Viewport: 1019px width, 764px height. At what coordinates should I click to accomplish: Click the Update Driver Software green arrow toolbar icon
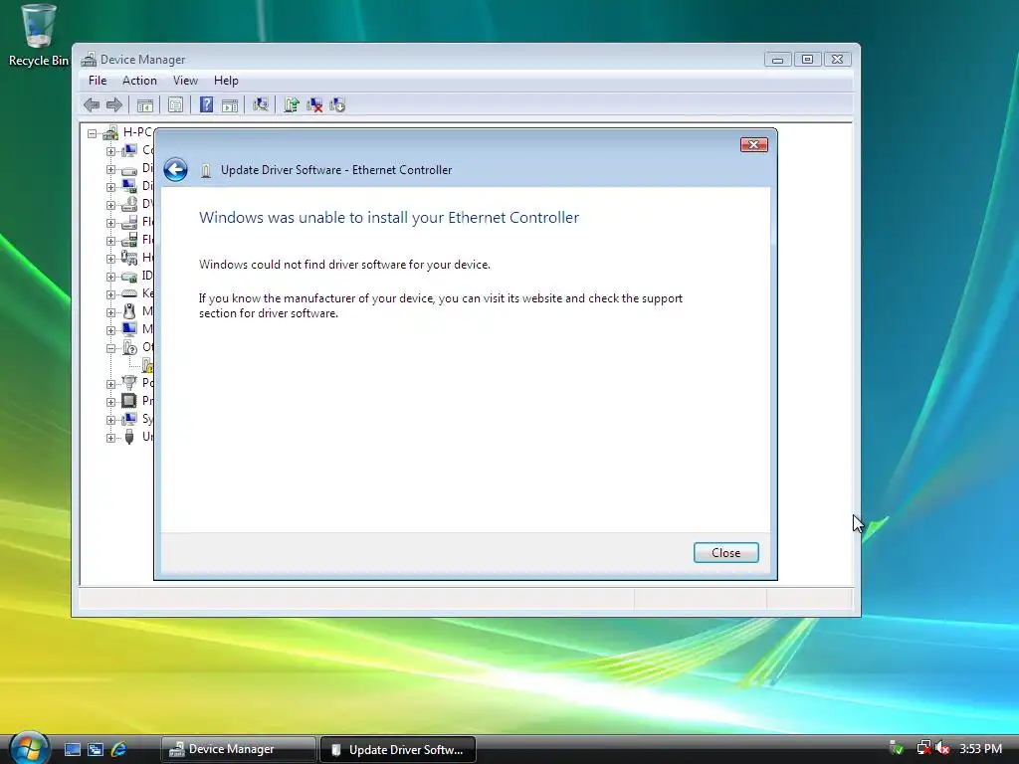click(291, 104)
